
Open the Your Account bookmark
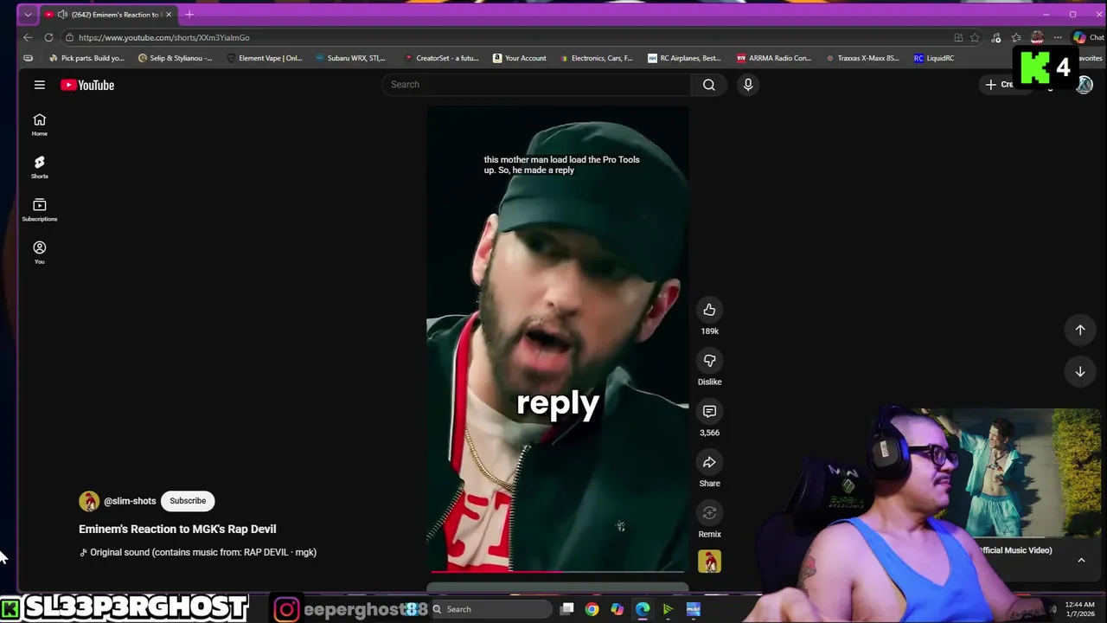click(520, 58)
